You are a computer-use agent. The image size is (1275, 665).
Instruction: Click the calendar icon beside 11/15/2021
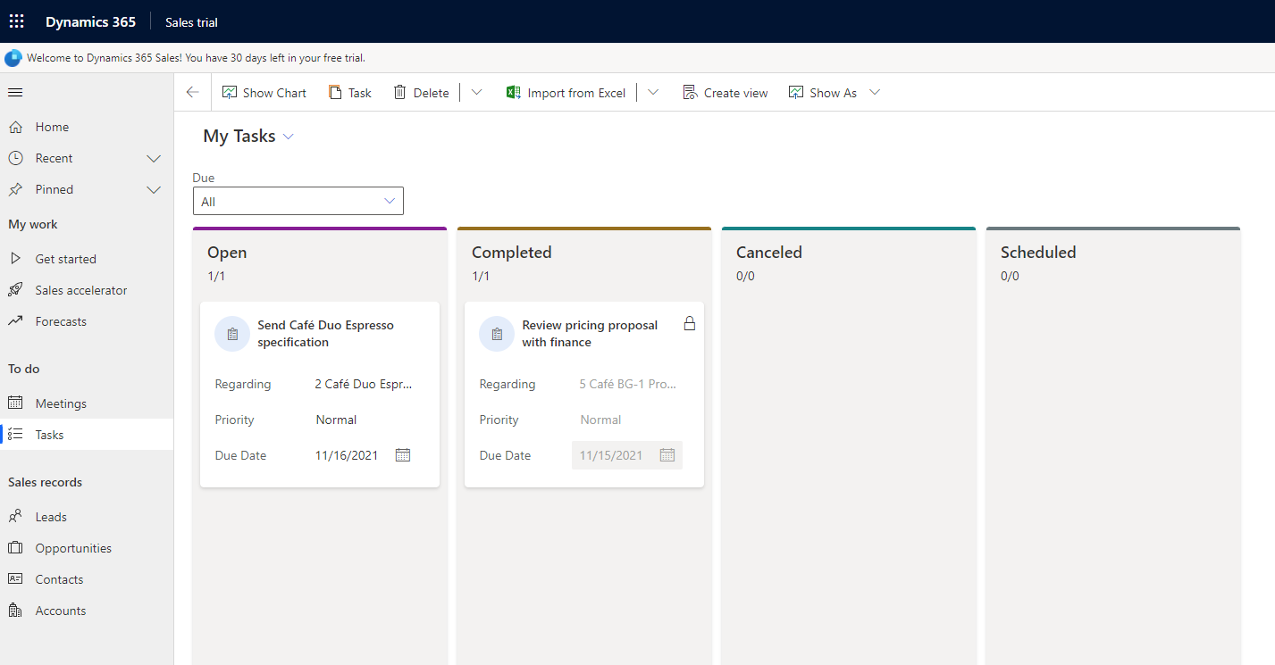[667, 455]
